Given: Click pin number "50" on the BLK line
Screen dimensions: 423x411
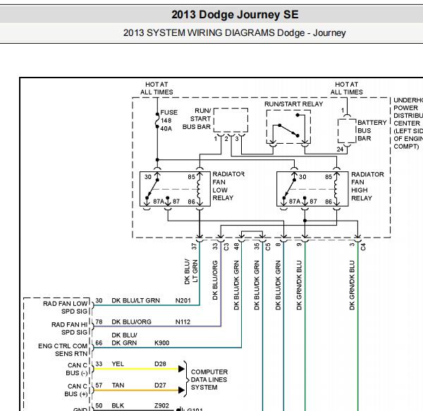Looking at the screenshot, I should pyautogui.click(x=99, y=405).
